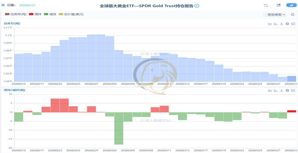Download the 增持/减持 chart image
The width and height of the screenshot is (298, 153).
pos(282,90)
